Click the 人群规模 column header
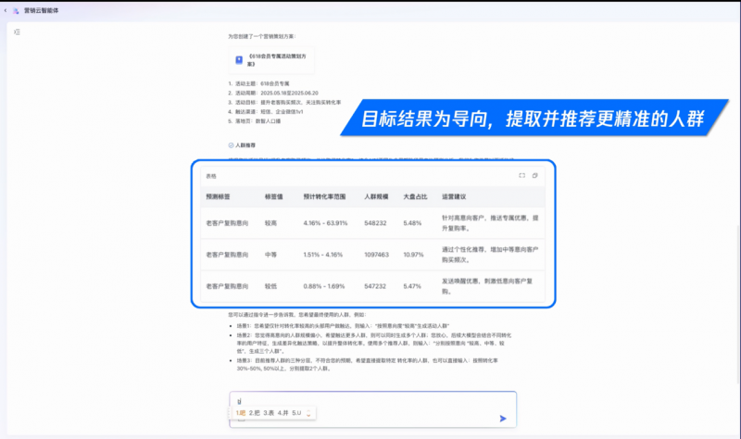Screen dimensions: 741x439 pos(376,197)
